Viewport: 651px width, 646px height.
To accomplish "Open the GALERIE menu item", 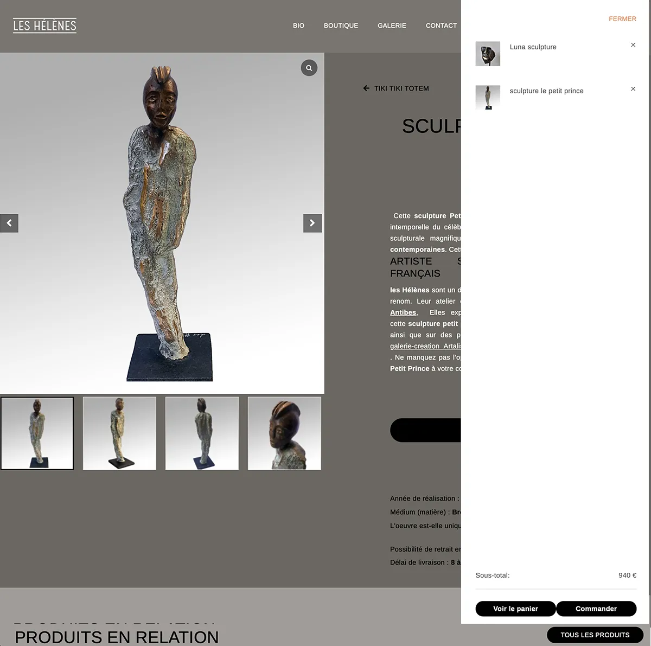I will tap(392, 25).
